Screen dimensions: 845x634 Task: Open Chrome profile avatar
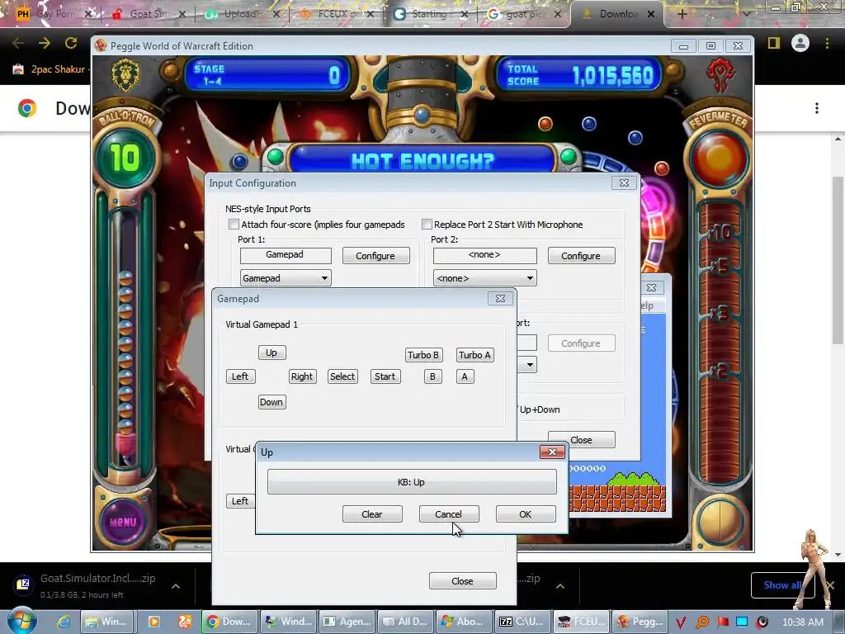pos(800,43)
